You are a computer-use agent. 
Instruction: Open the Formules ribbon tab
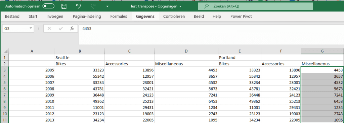coord(119,16)
